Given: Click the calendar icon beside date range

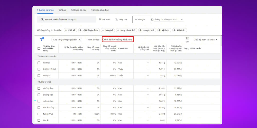Looking at the screenshot, I should coord(152,19).
